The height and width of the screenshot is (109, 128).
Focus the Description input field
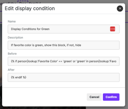[x=64, y=45]
